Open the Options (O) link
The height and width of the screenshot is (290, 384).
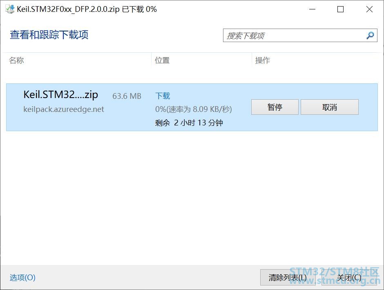click(x=22, y=277)
